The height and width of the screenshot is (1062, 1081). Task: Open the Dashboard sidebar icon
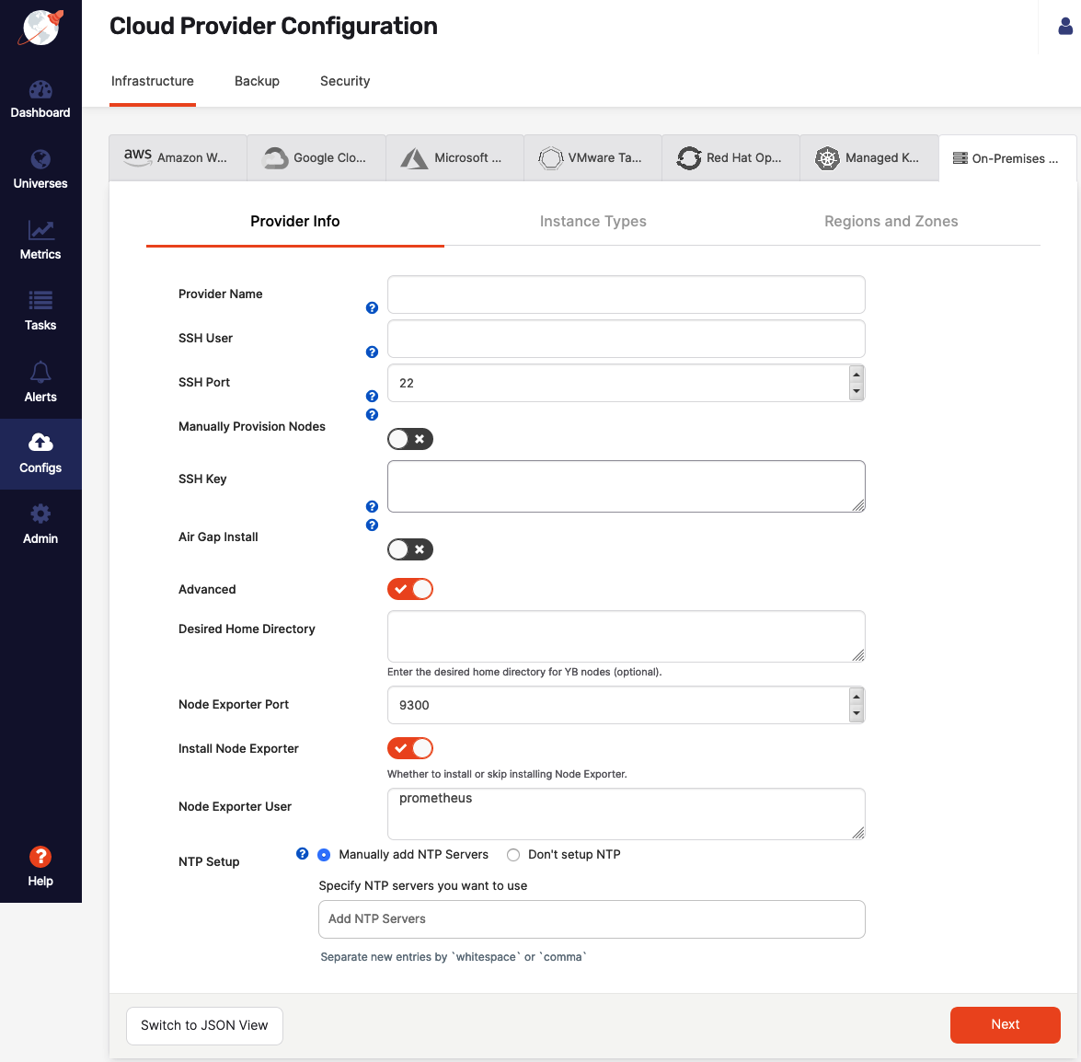pyautogui.click(x=40, y=90)
